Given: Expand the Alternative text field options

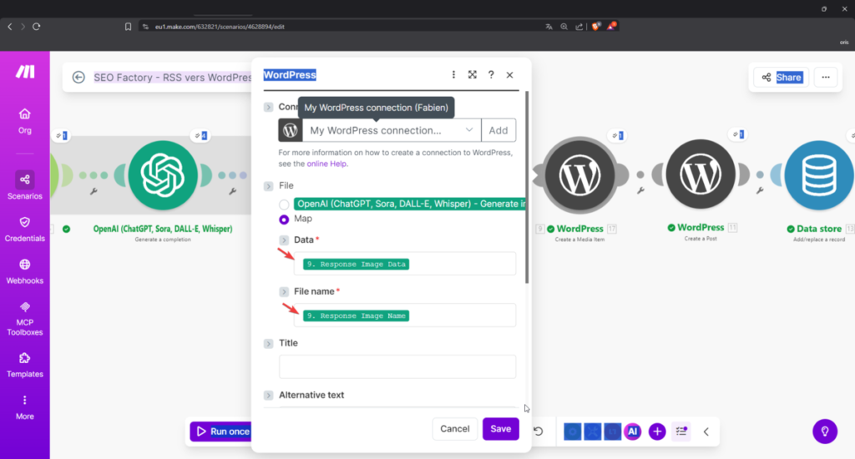Looking at the screenshot, I should tap(269, 396).
